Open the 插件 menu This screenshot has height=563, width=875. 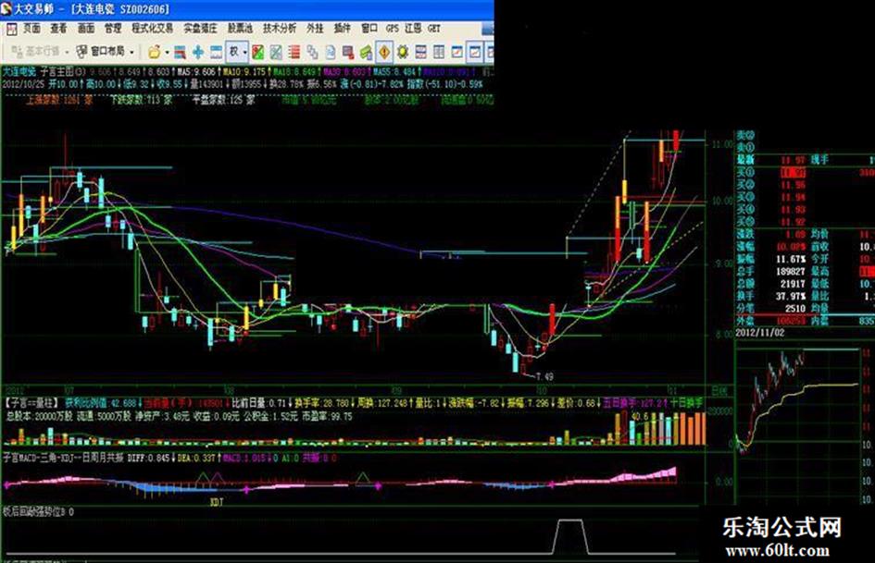coord(342,29)
